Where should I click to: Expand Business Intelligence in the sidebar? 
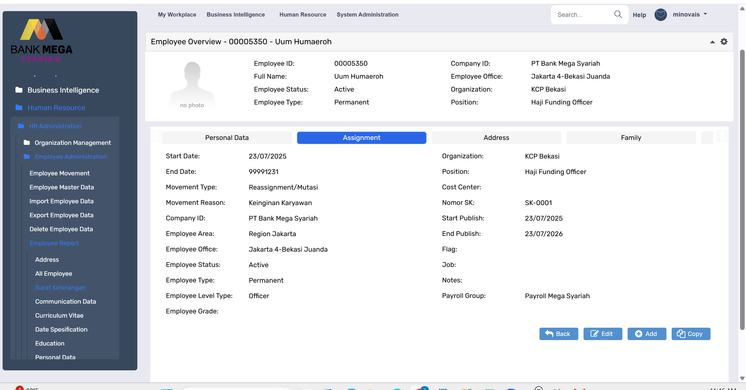tap(63, 90)
